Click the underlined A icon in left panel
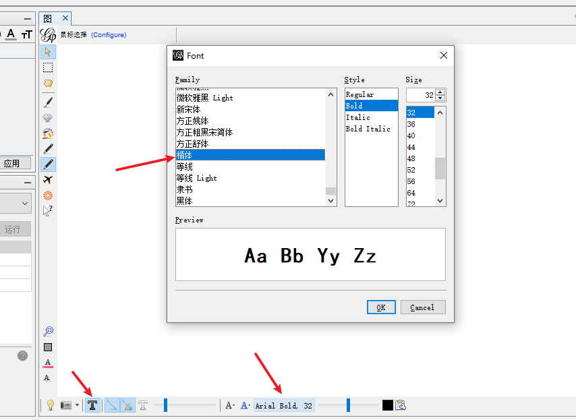This screenshot has height=420, width=576. 11,34
